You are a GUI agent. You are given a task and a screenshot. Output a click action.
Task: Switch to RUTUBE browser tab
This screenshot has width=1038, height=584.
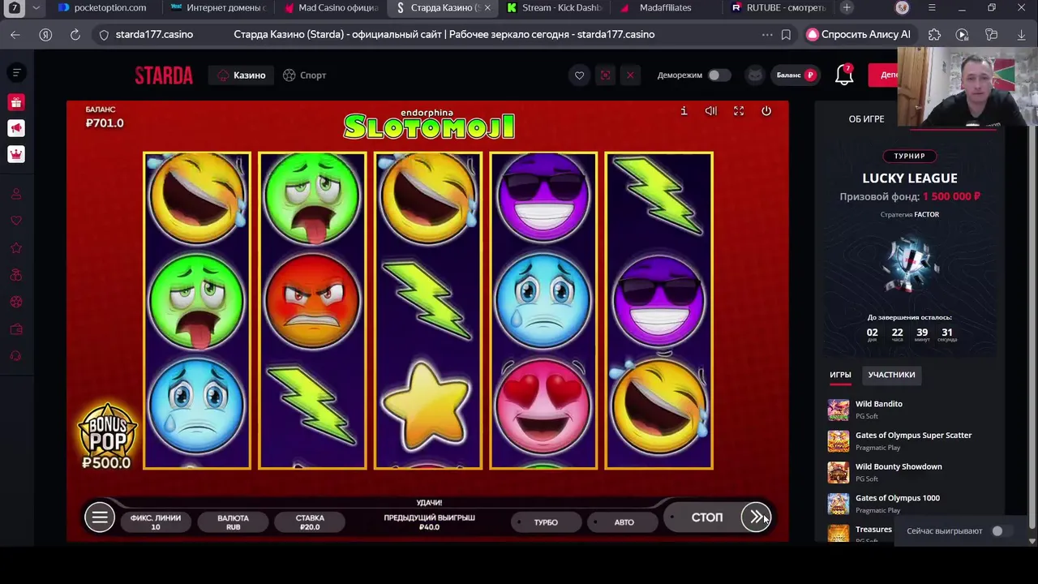tap(779, 7)
